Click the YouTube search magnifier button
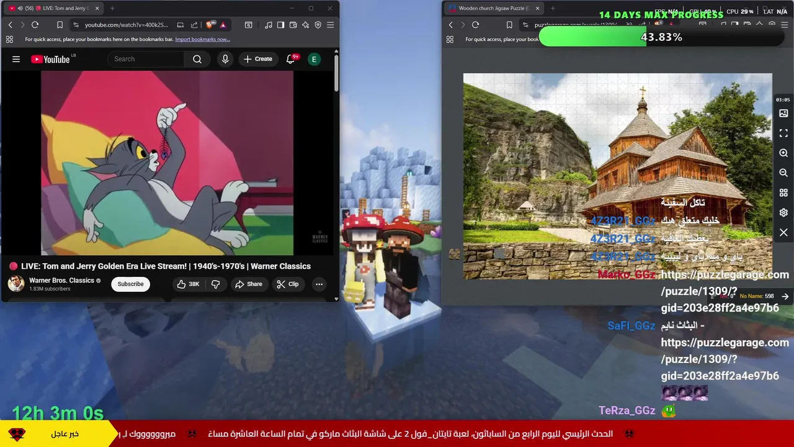Image resolution: width=794 pixels, height=447 pixels. coord(197,59)
